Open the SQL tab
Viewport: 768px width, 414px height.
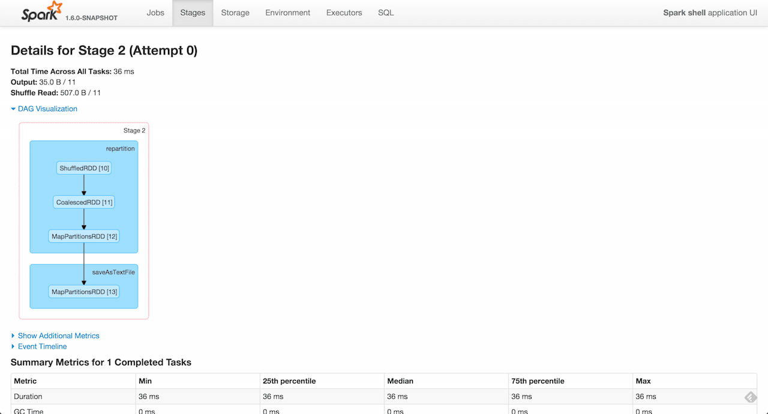coord(386,13)
